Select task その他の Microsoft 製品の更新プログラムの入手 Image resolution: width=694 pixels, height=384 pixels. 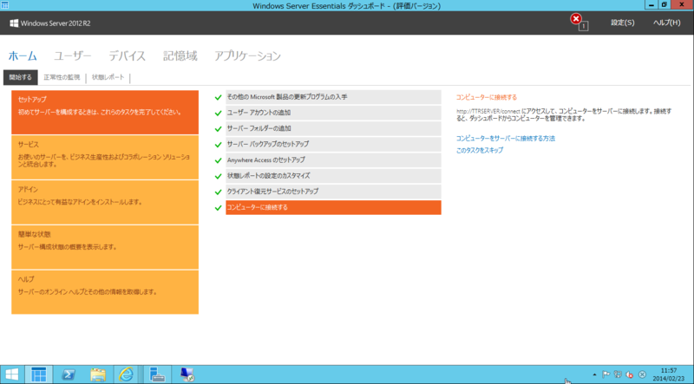click(333, 97)
